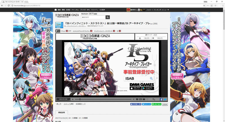Open the 低画質モード link below player
225x122 pixels.
[81, 104]
